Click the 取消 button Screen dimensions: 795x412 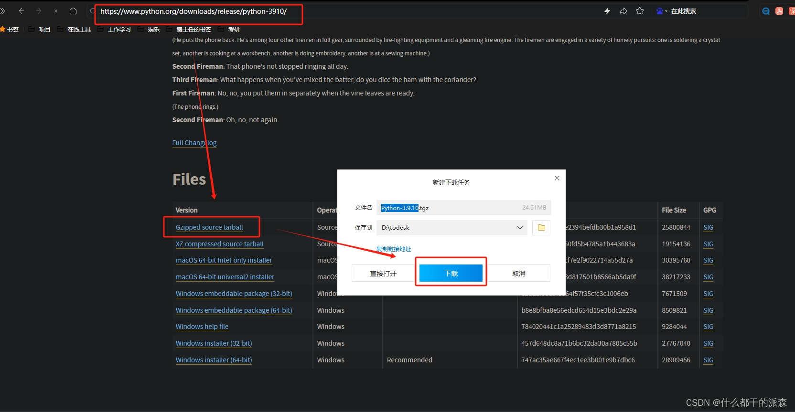pyautogui.click(x=519, y=274)
